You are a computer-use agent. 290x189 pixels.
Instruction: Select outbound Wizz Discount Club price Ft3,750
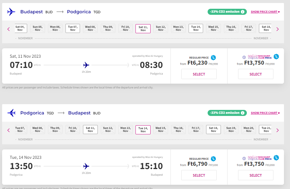click(256, 74)
